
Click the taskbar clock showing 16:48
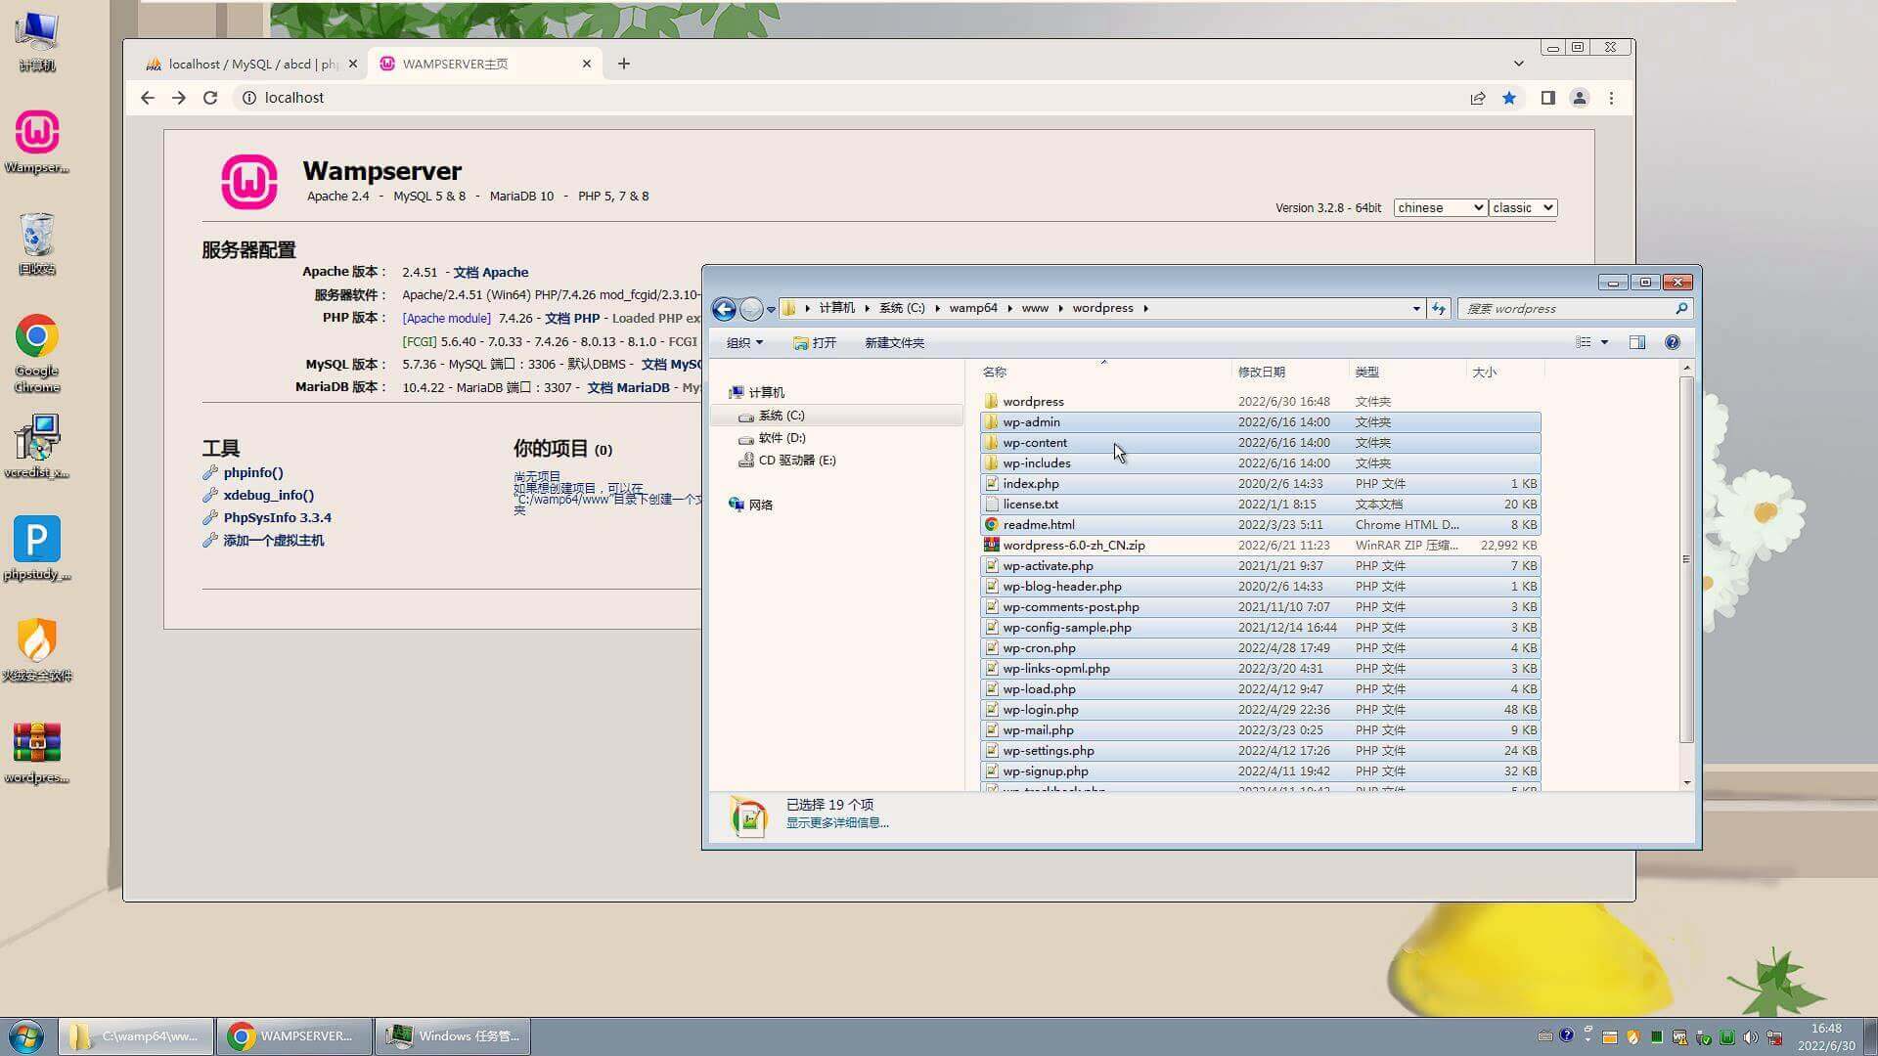1826,1036
